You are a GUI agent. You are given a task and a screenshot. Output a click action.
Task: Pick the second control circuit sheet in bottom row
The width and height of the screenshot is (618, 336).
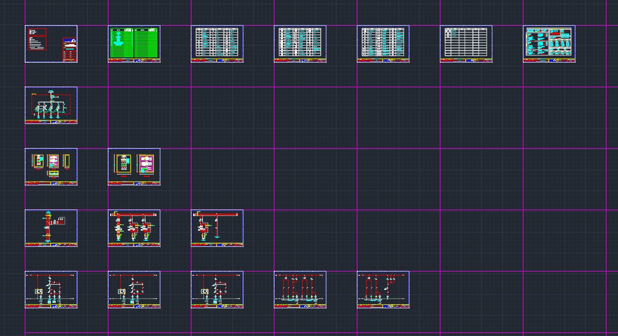click(134, 289)
